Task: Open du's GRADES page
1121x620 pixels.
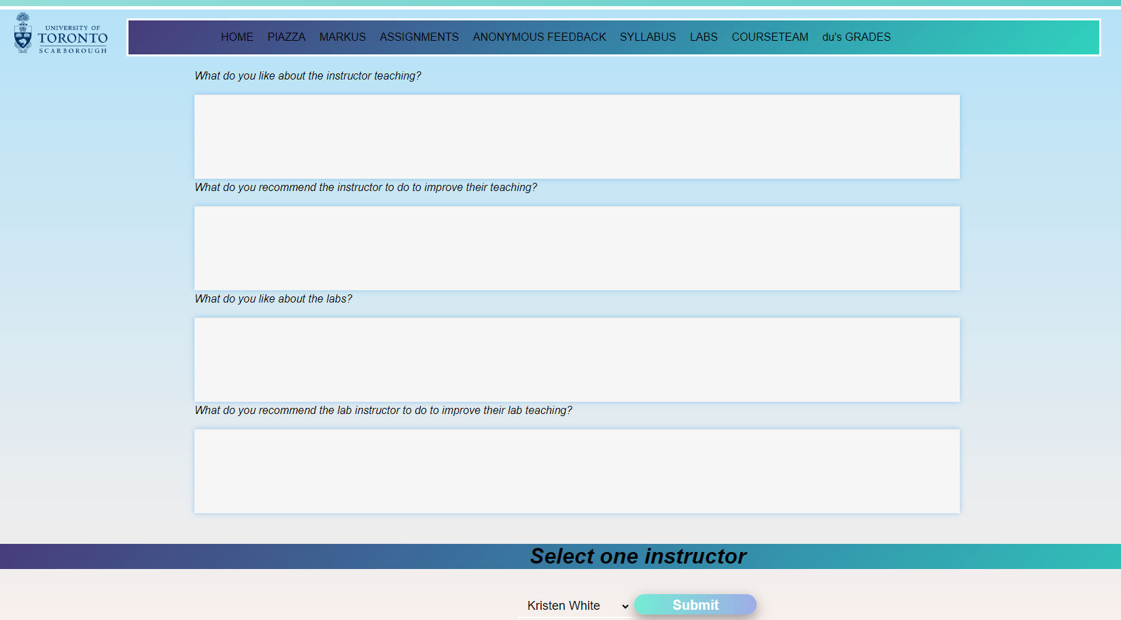Action: pyautogui.click(x=857, y=37)
